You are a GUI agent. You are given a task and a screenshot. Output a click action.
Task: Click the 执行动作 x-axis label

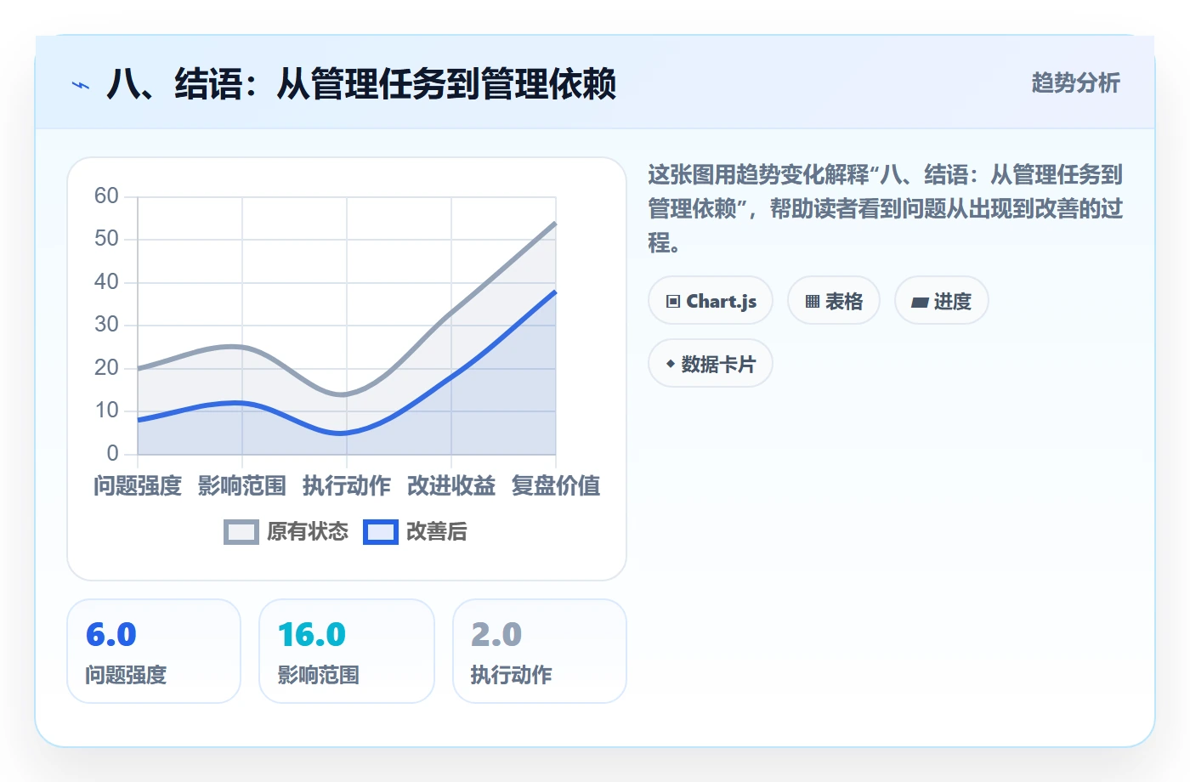347,486
